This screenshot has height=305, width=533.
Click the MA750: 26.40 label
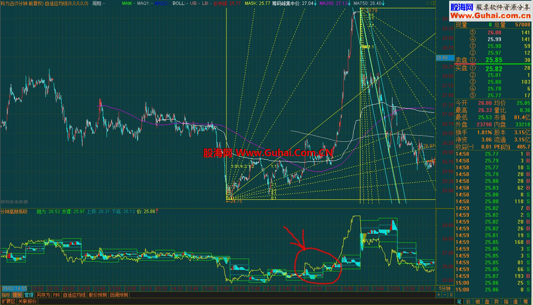pyautogui.click(x=369, y=3)
